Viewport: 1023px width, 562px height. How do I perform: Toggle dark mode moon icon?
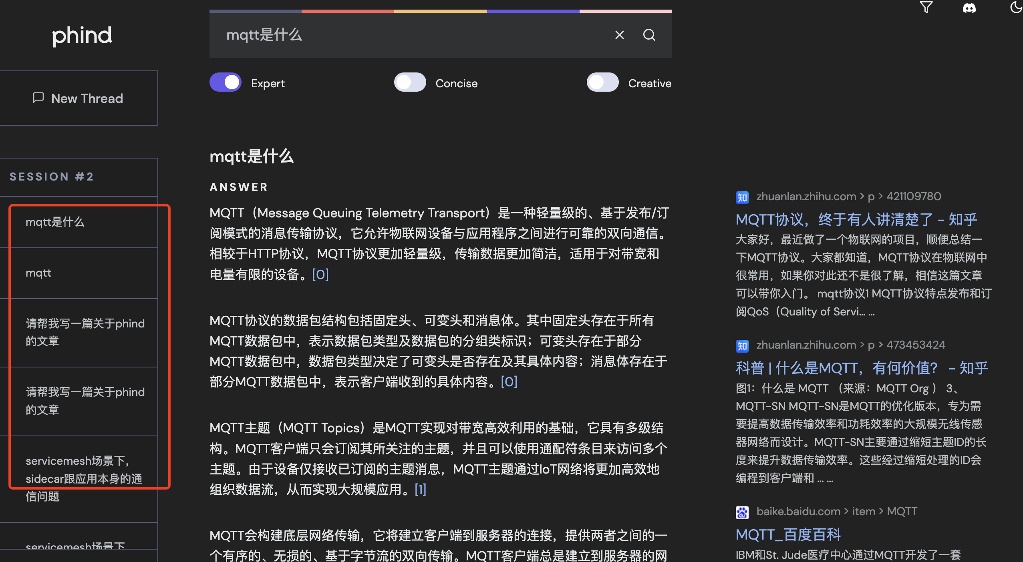1016,7
